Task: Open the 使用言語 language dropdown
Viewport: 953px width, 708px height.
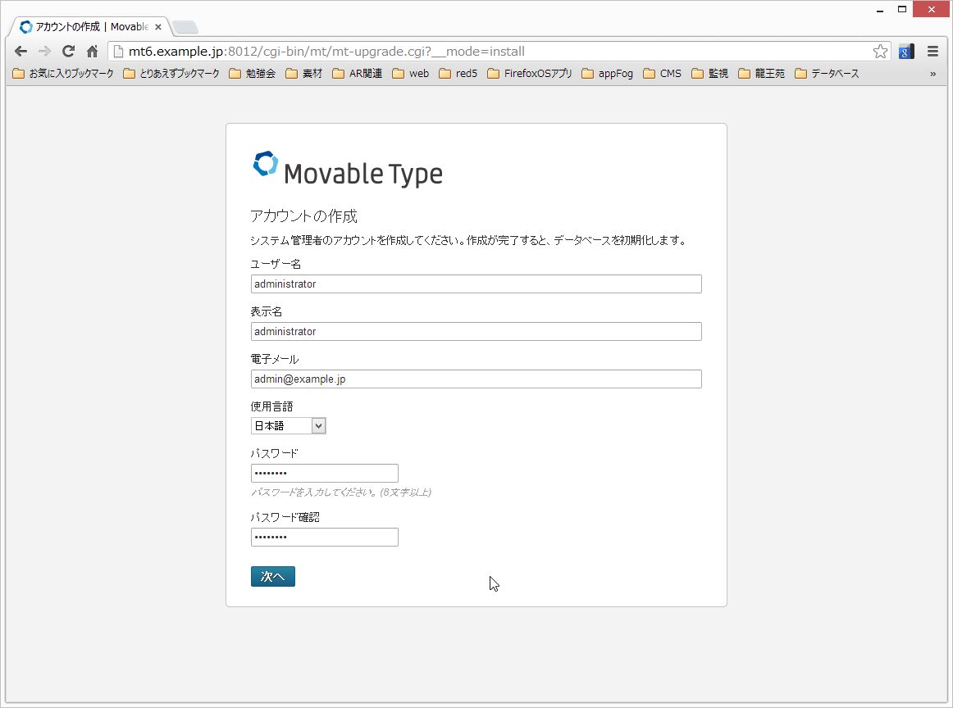Action: 288,425
